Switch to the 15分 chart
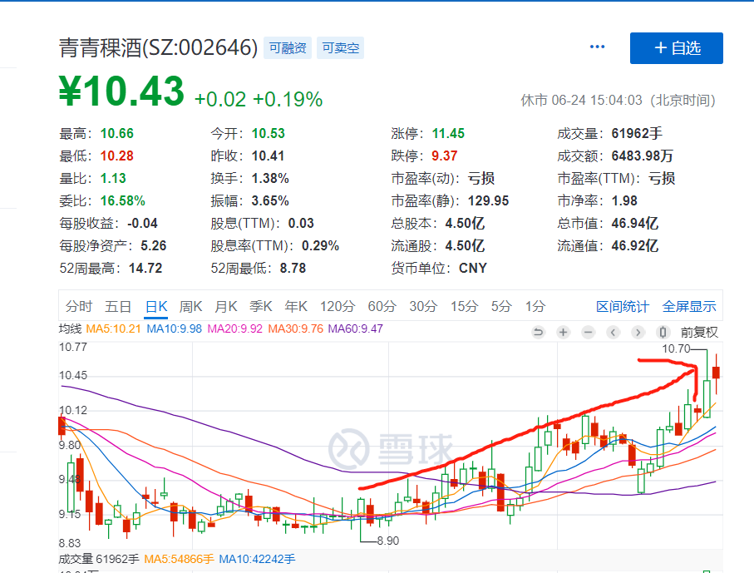This screenshot has height=573, width=754. pyautogui.click(x=465, y=307)
